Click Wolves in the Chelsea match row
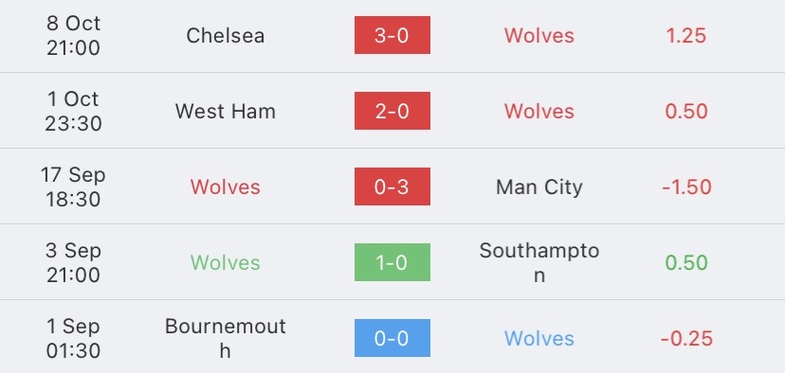Screen dimensions: 785x373 [x=539, y=35]
